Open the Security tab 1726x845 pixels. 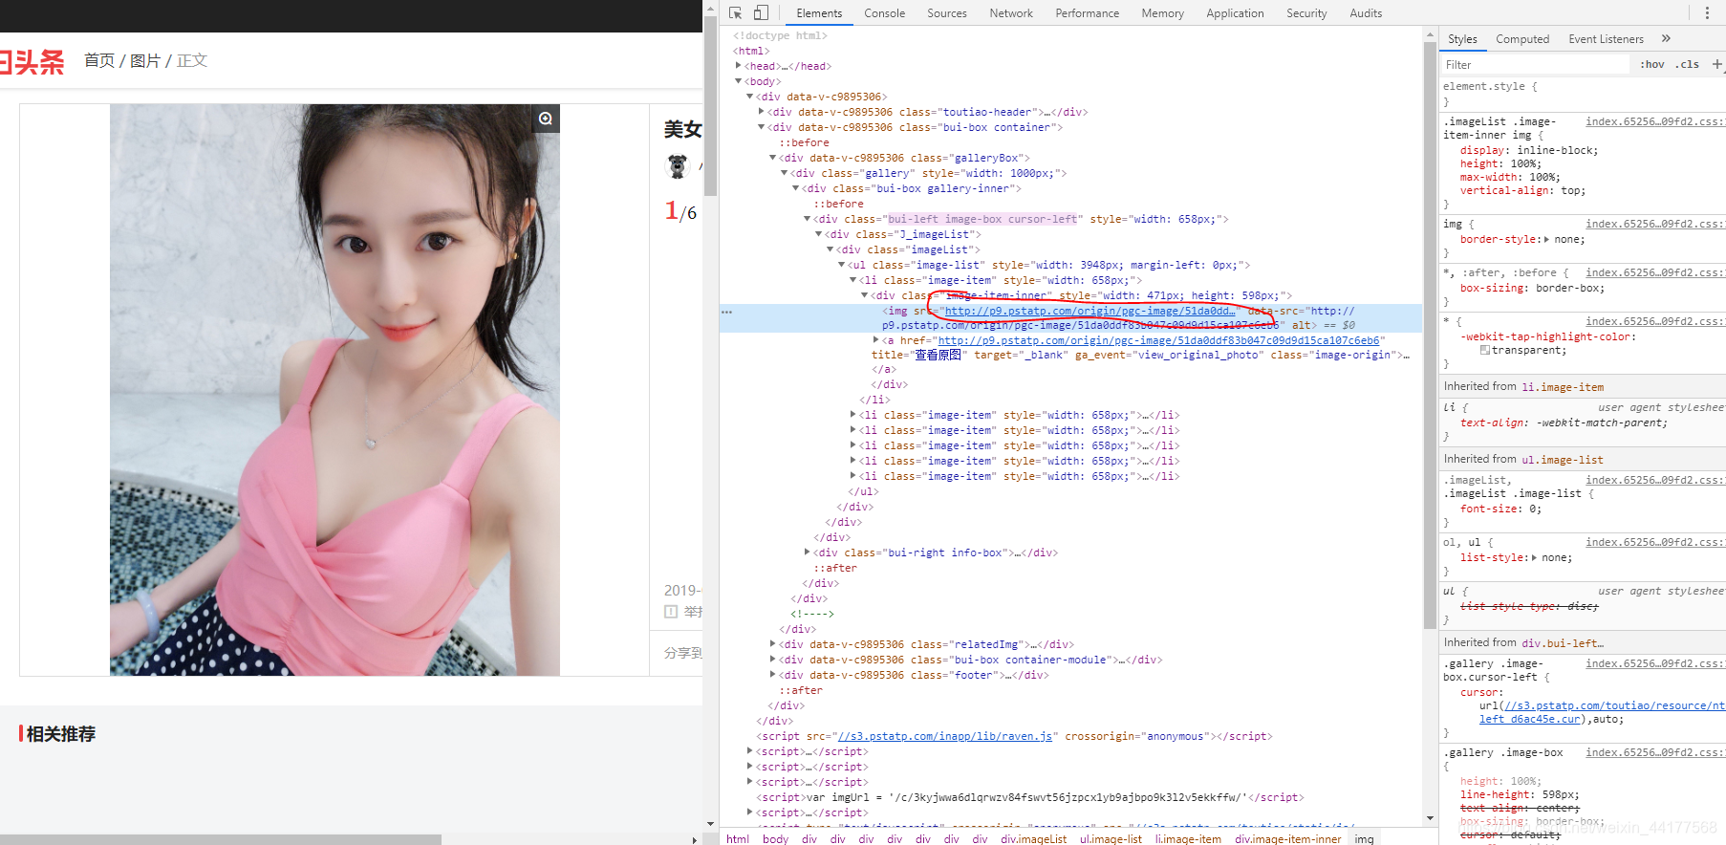(1306, 13)
